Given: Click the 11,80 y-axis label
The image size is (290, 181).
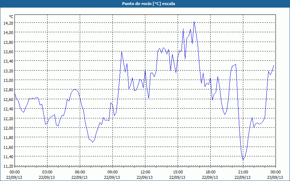Looking at the screenshot, I should [x=8, y=138].
